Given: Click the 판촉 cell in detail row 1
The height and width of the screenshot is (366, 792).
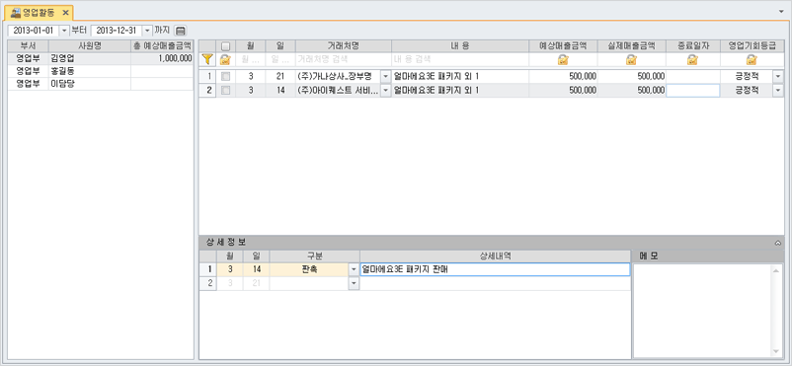Looking at the screenshot, I should (x=309, y=269).
